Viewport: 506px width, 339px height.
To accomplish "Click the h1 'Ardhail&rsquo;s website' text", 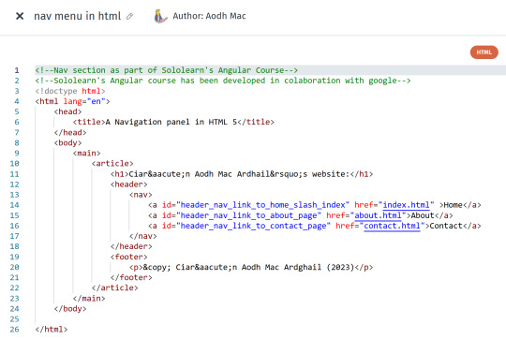I will click(292, 174).
